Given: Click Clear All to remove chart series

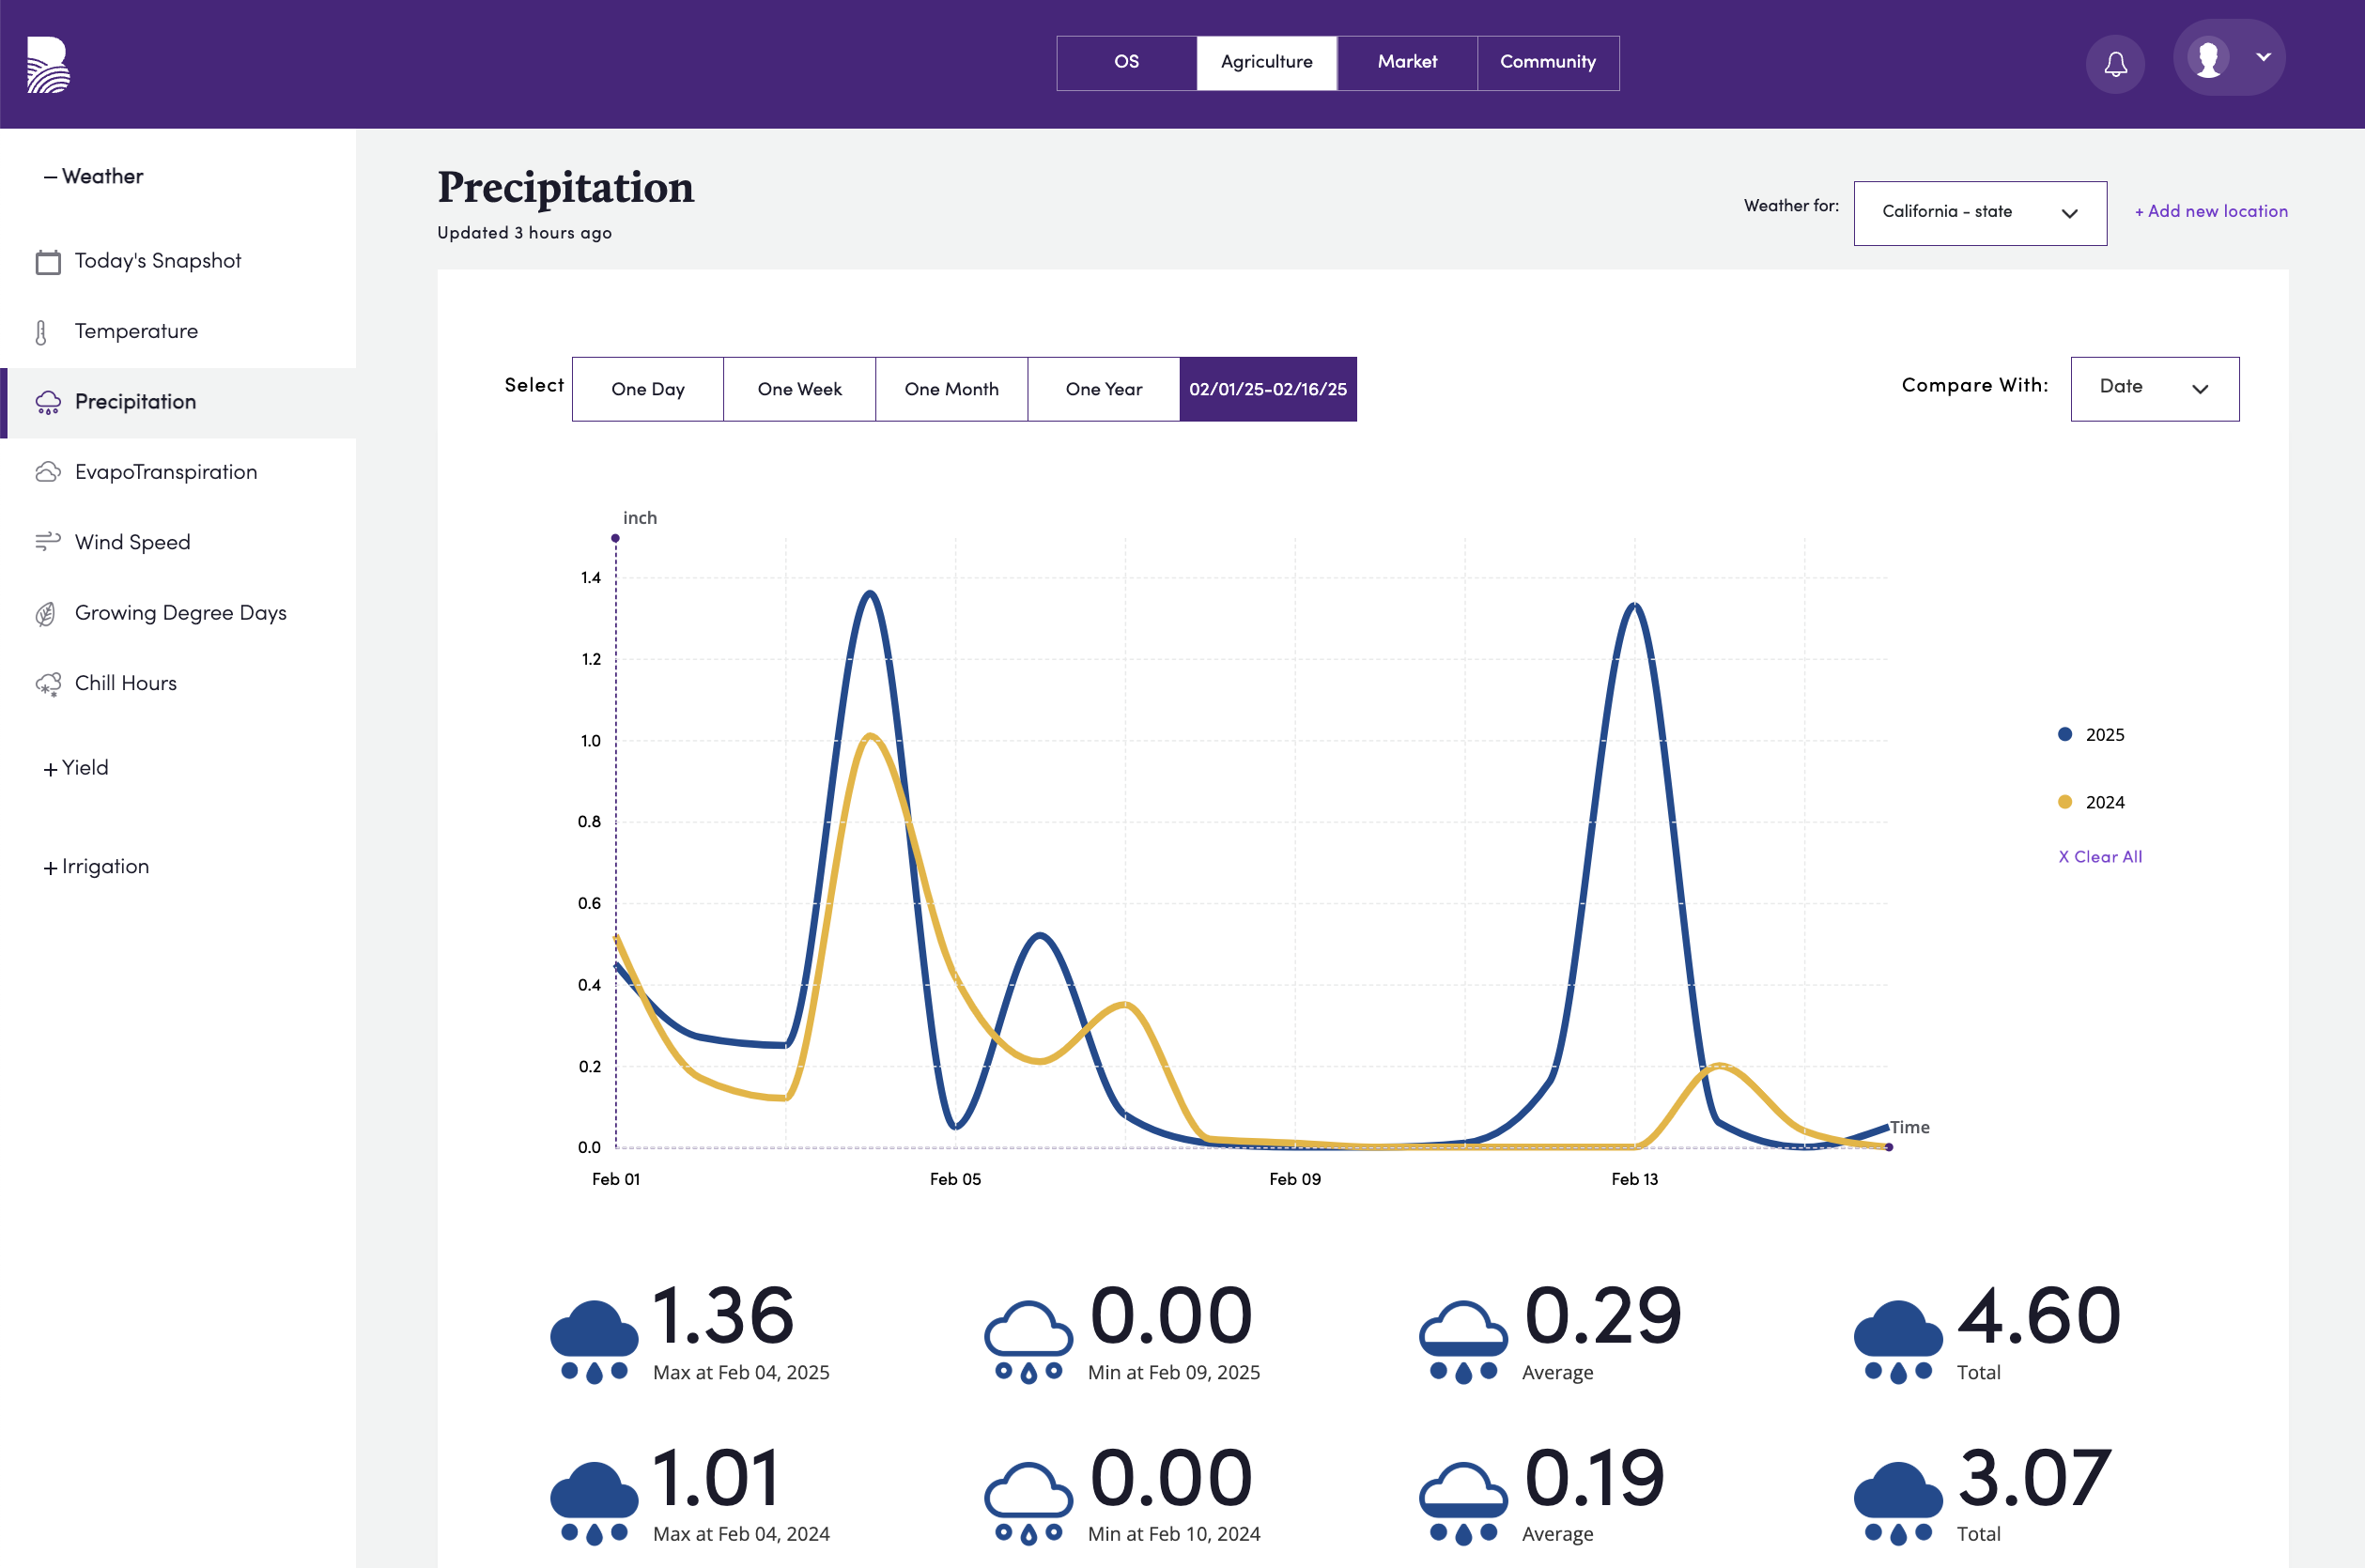Looking at the screenshot, I should click(x=2101, y=857).
